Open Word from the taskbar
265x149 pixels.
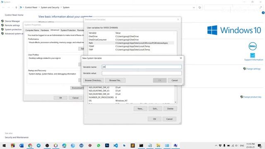point(21,145)
